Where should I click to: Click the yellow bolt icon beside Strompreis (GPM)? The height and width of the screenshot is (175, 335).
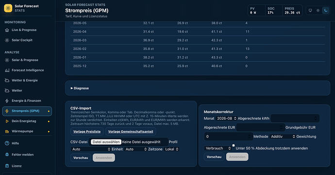(x=7, y=111)
